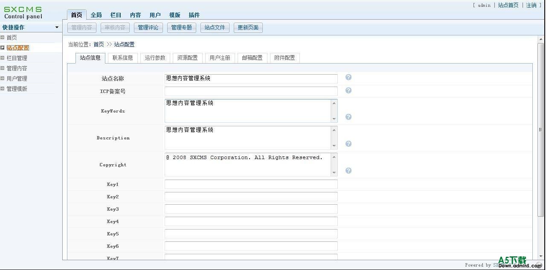Viewport: 546px width, 270px height.
Task: Click Copyright textarea scroll down arrow
Action: coord(334,173)
